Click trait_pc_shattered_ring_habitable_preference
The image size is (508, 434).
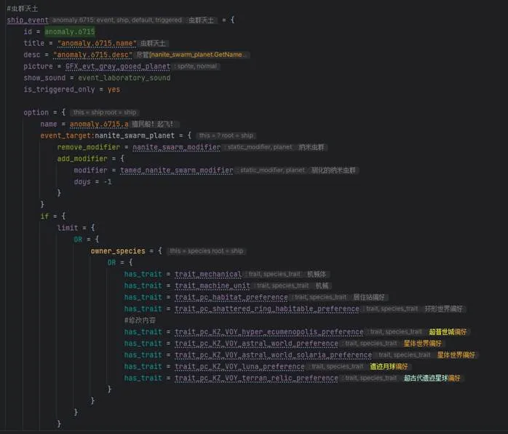(267, 309)
